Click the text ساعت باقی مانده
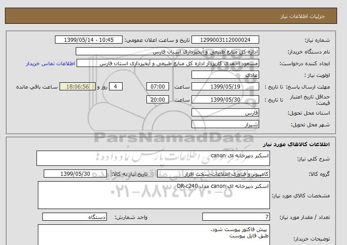This screenshot has width=347, height=245. 37,87
